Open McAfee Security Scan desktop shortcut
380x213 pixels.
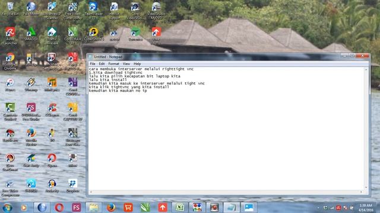click(x=52, y=62)
